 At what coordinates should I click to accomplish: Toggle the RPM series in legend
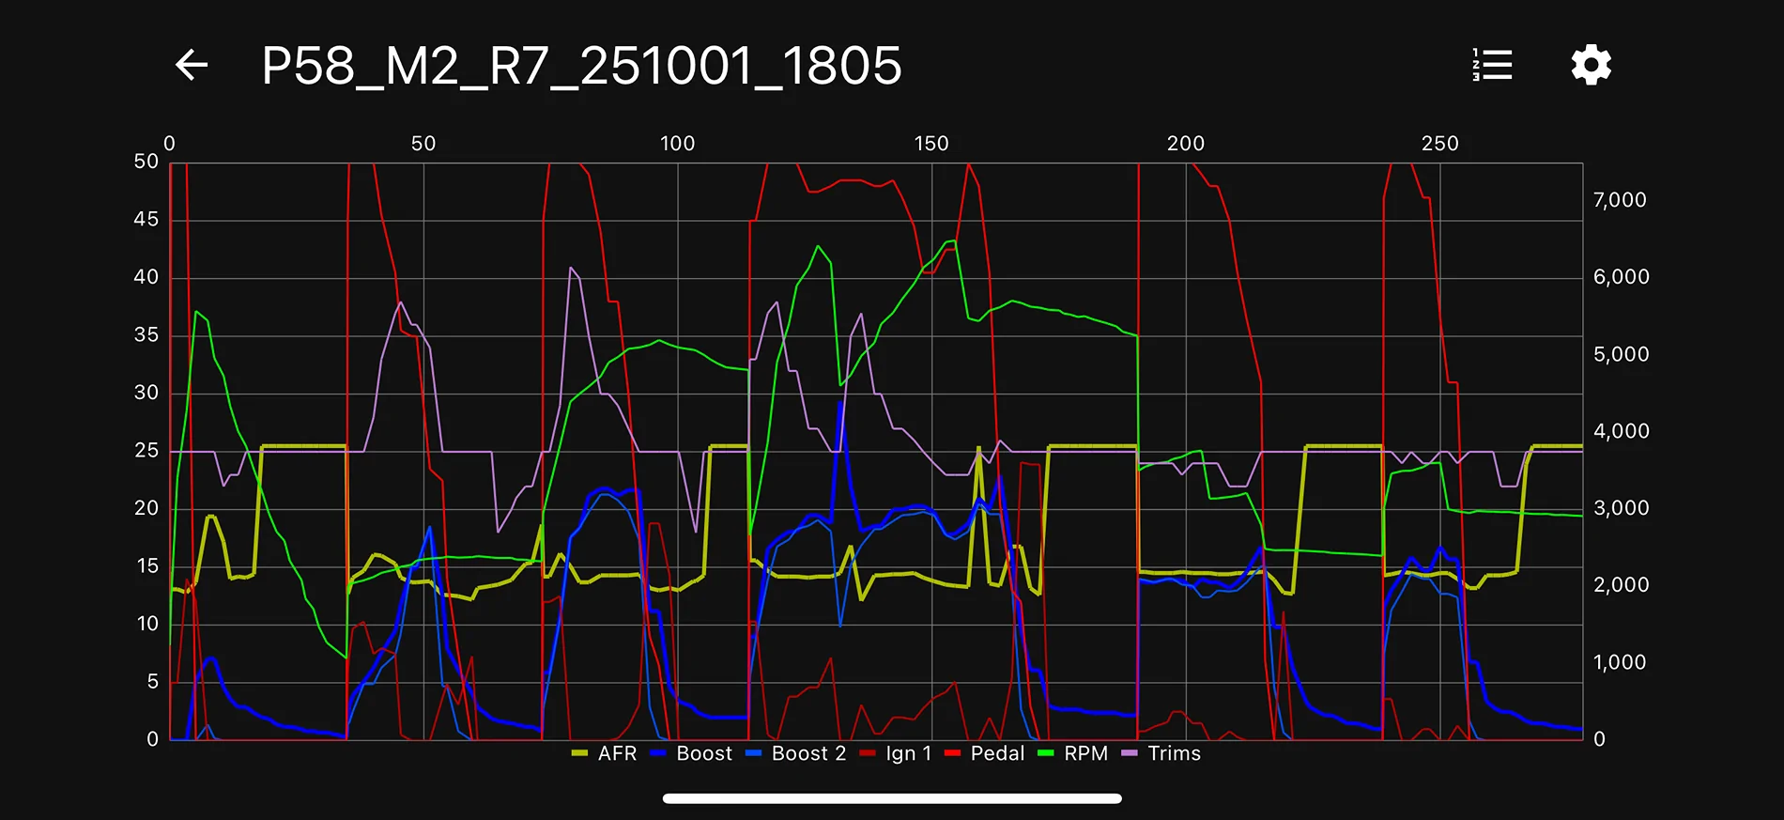[1072, 753]
